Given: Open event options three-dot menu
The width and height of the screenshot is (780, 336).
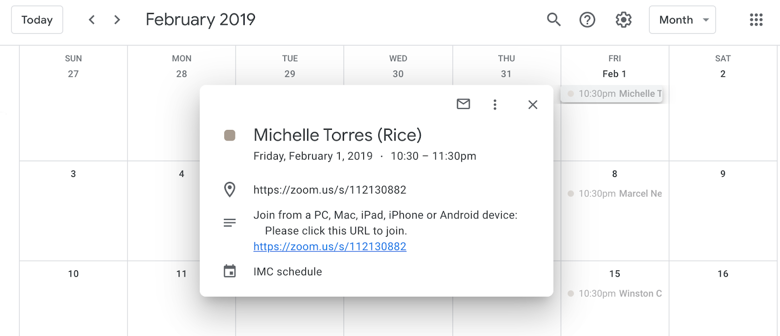Looking at the screenshot, I should click(x=495, y=105).
